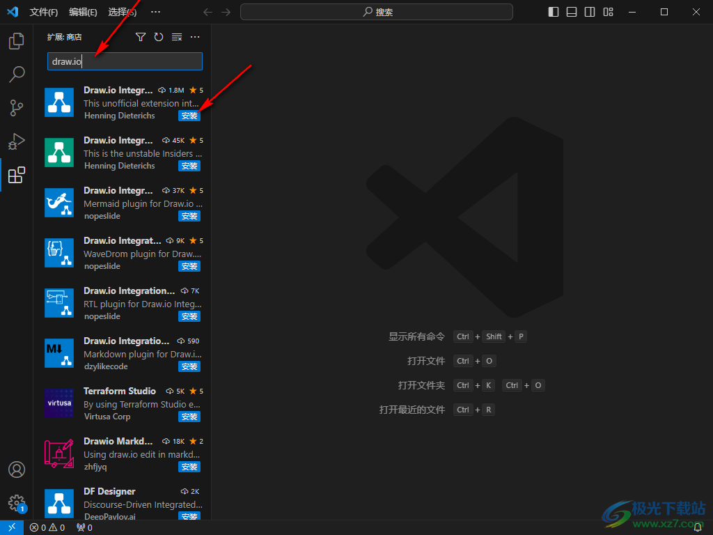Open the Accounts menu icon
The image size is (713, 535).
point(17,470)
